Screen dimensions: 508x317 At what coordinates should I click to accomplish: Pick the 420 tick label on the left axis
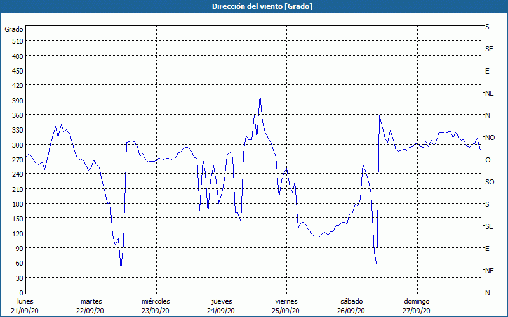click(18, 86)
